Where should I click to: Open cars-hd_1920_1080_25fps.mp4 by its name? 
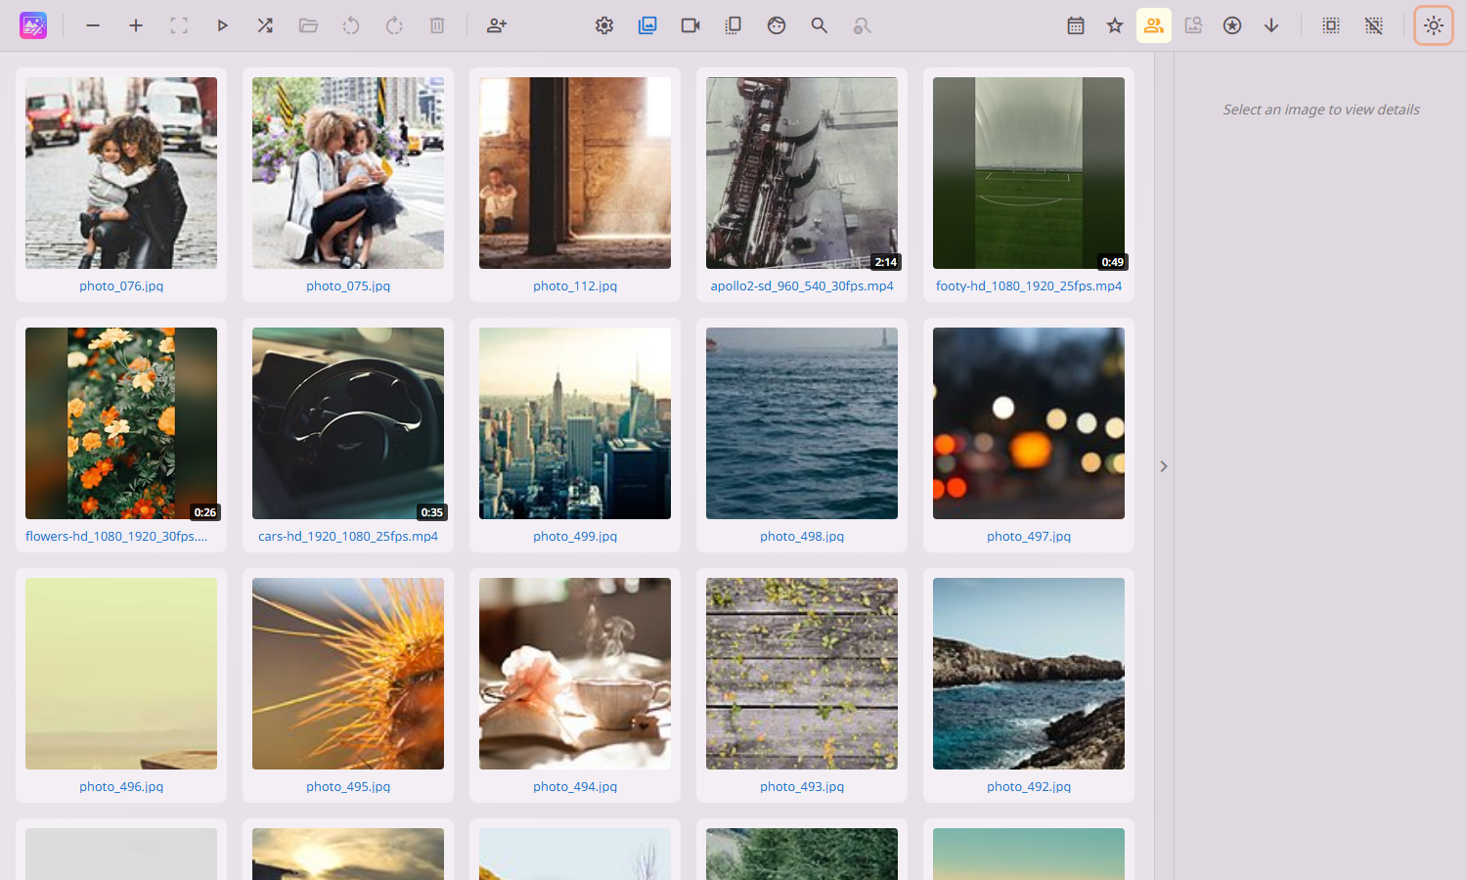coord(347,536)
